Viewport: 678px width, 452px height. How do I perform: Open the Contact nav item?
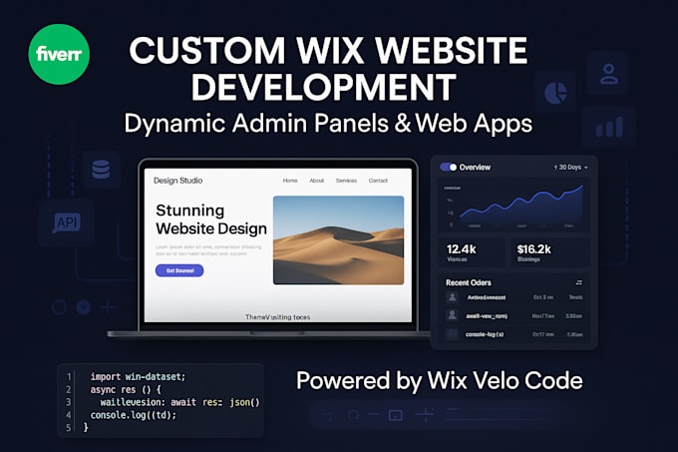378,181
